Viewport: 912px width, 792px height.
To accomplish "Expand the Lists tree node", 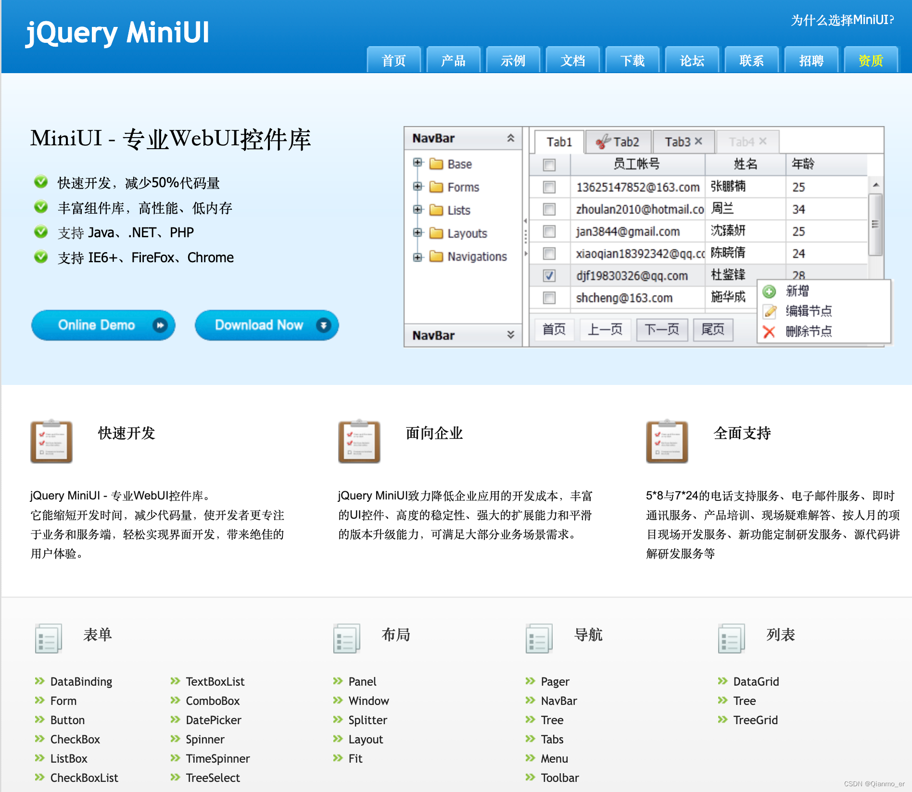I will (x=418, y=209).
